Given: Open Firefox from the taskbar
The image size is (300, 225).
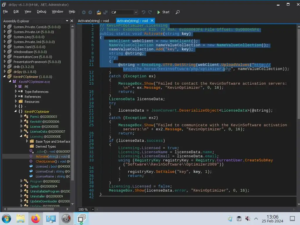Looking at the screenshot, I should point(35,219).
